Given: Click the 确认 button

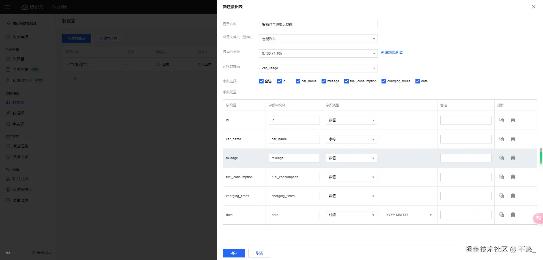Looking at the screenshot, I should (234, 253).
